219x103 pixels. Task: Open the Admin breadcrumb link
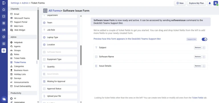(25, 3)
